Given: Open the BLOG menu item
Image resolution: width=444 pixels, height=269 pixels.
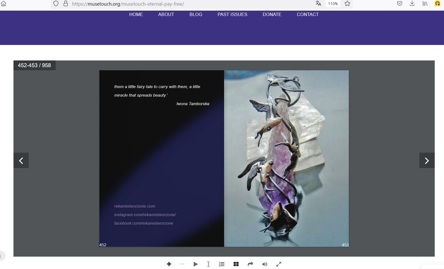Looking at the screenshot, I should click(x=196, y=14).
